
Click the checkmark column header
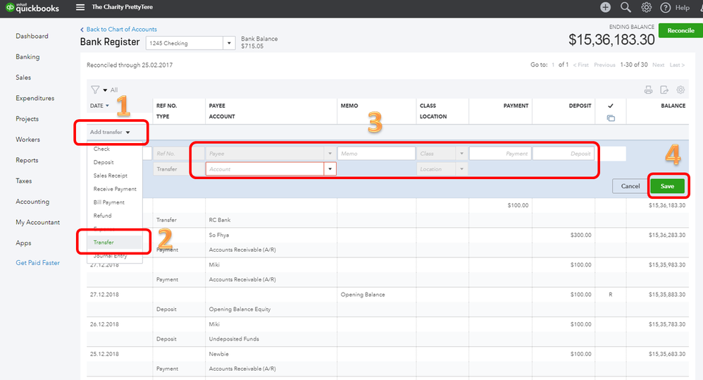611,106
